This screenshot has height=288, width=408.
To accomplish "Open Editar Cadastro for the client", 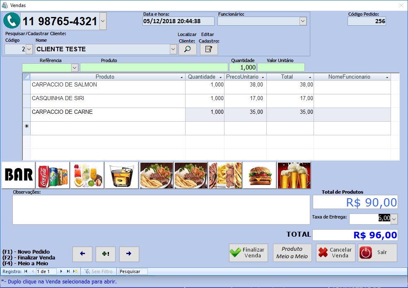I will tap(209, 49).
